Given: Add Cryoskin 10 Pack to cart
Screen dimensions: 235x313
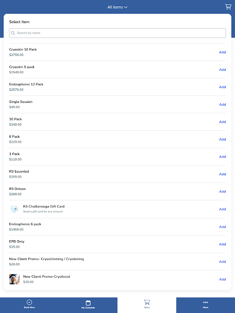Looking at the screenshot, I should pos(222,52).
